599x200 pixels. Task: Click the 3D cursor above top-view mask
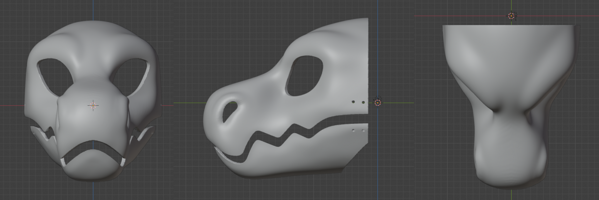tap(511, 16)
